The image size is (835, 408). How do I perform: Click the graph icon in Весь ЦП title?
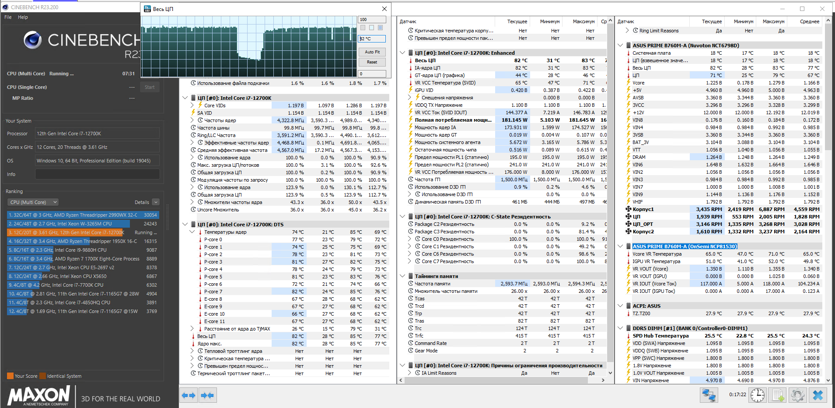(x=147, y=9)
